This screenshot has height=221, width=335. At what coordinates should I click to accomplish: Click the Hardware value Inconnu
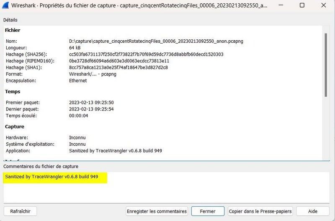[77, 138]
